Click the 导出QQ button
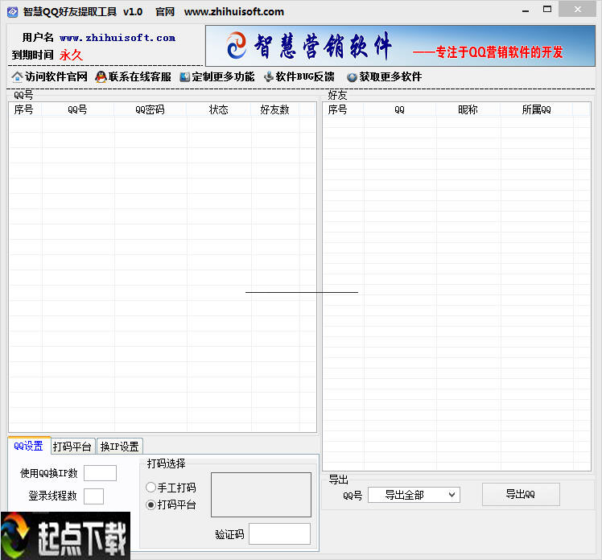The image size is (602, 560). pos(521,494)
